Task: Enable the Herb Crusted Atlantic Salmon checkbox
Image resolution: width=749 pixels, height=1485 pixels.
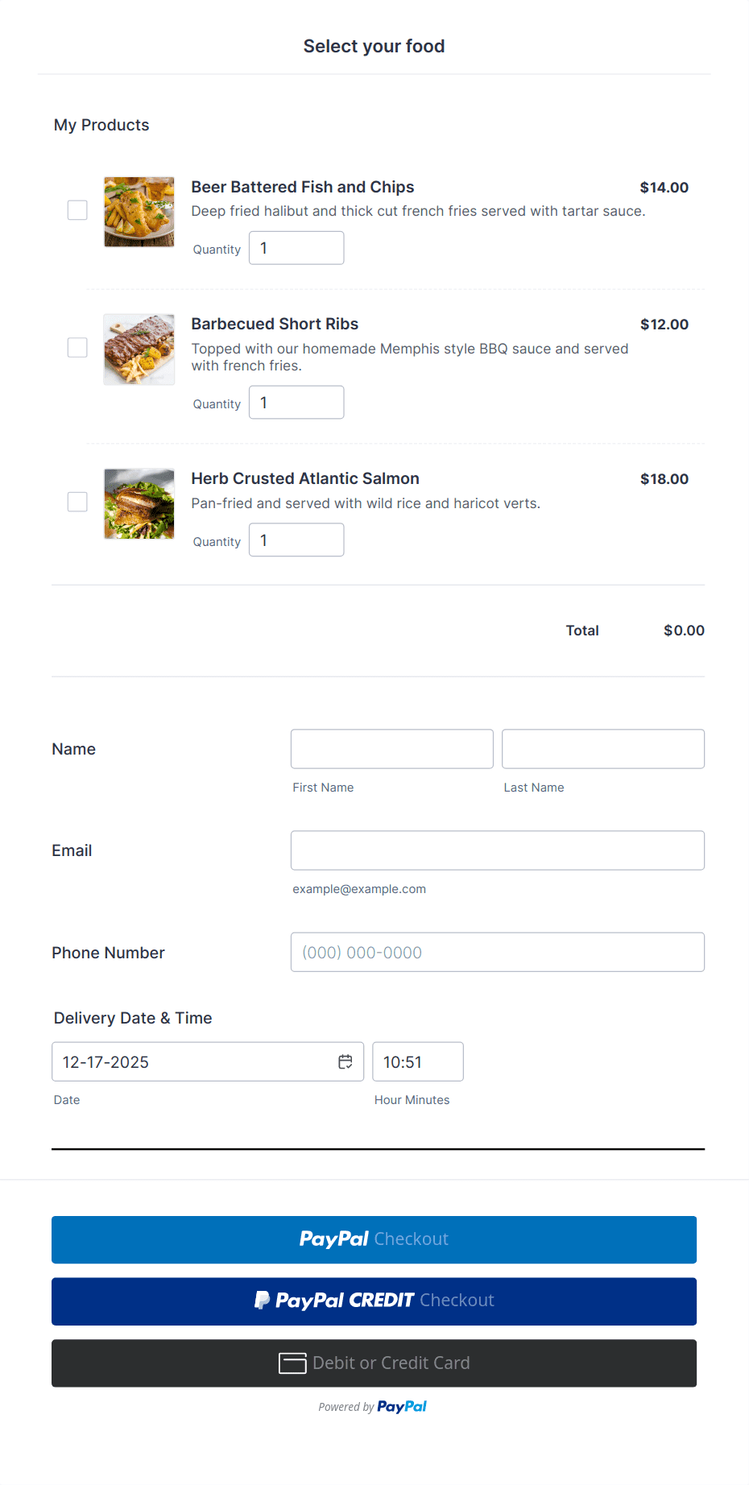Action: [x=77, y=501]
